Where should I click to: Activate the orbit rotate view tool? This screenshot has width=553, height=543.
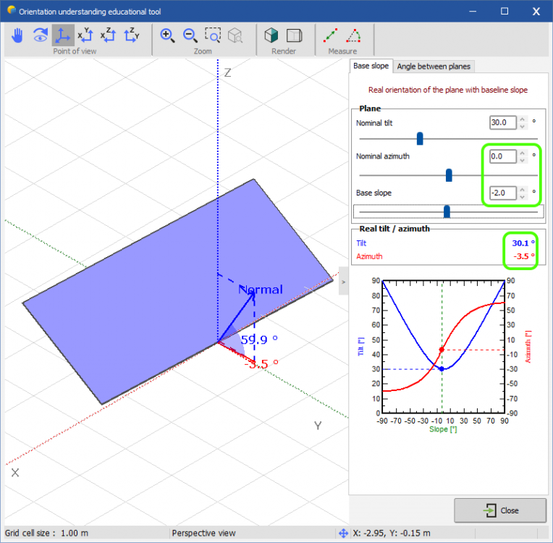coord(41,35)
